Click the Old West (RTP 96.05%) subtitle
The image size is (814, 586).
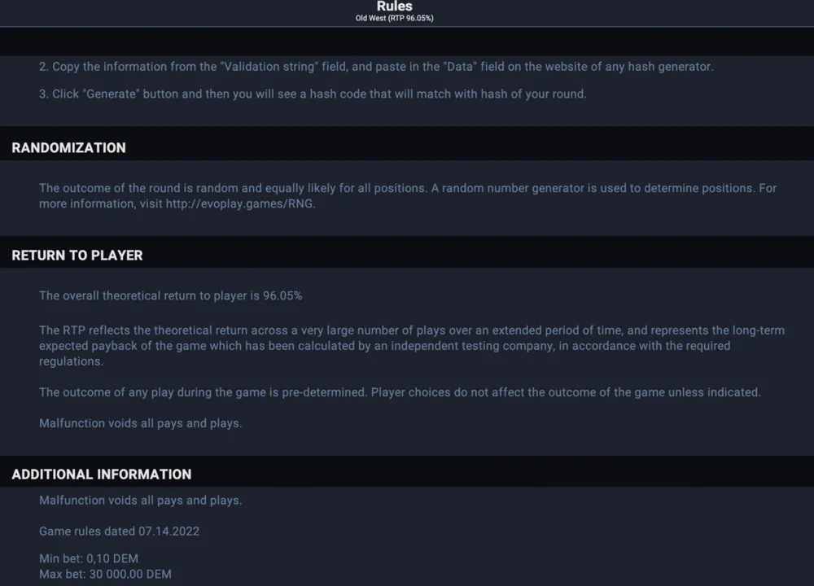[395, 18]
